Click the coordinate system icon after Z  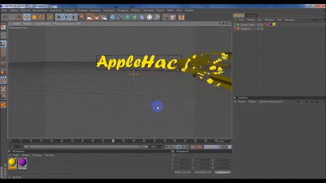coord(81,17)
